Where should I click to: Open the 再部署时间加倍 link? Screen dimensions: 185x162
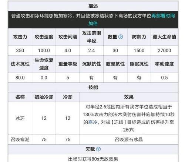point(132,20)
